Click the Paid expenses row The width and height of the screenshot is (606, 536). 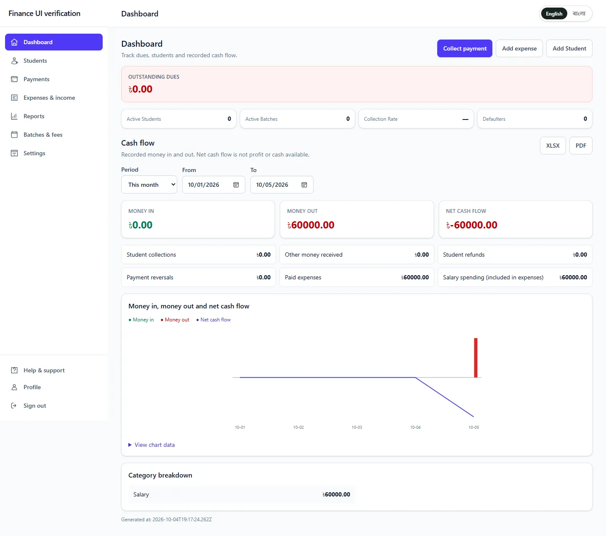357,277
